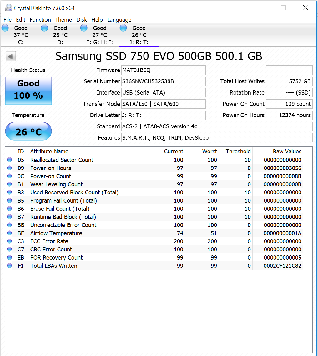
Task: Click the Power On Count value 139 count
Action: tap(289, 104)
